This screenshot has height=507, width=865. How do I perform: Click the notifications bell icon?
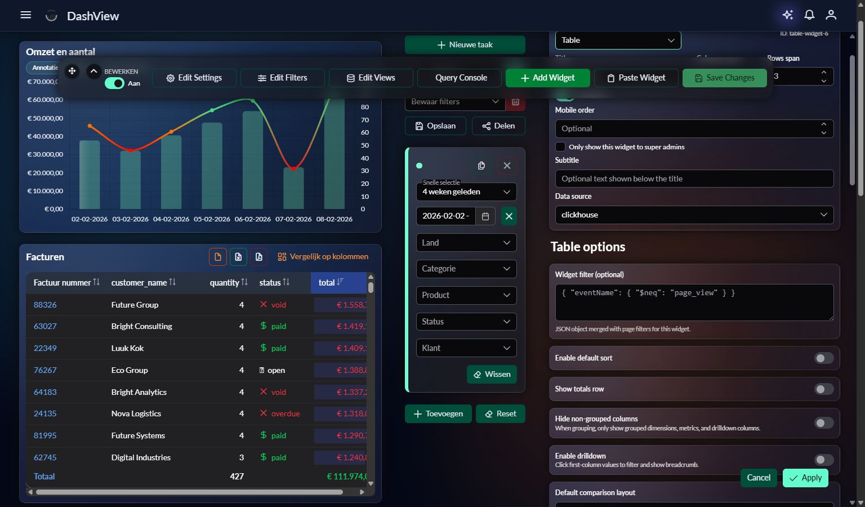click(x=809, y=15)
